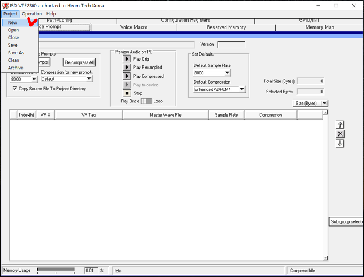This screenshot has height=277, width=364.
Task: Close the ISD-VPE2360 window
Action: [x=354, y=6]
